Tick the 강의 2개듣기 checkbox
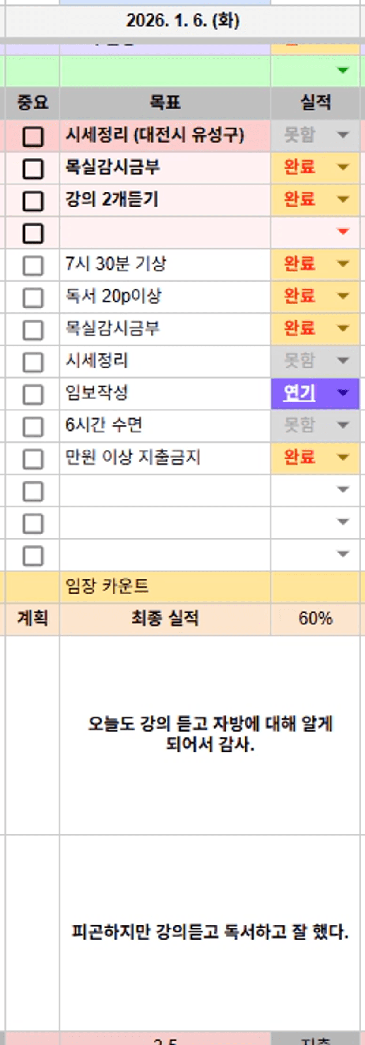 coord(33,201)
